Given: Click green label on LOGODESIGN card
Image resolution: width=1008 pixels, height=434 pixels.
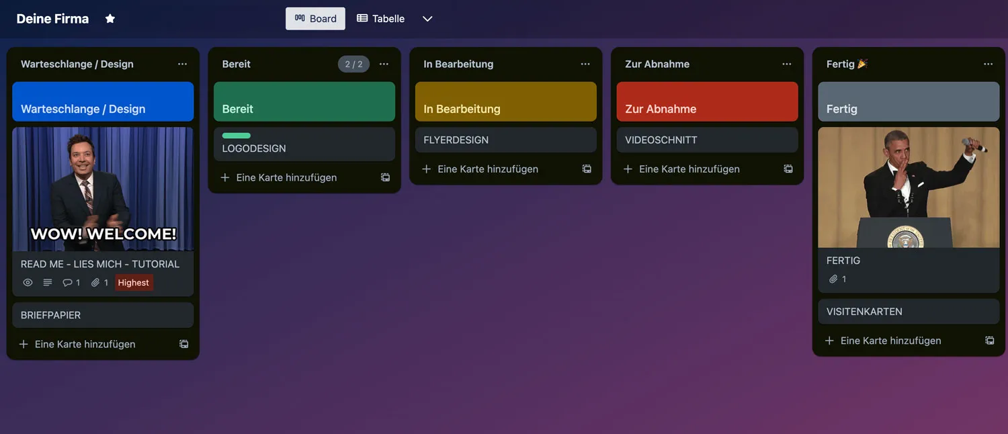Looking at the screenshot, I should [237, 136].
